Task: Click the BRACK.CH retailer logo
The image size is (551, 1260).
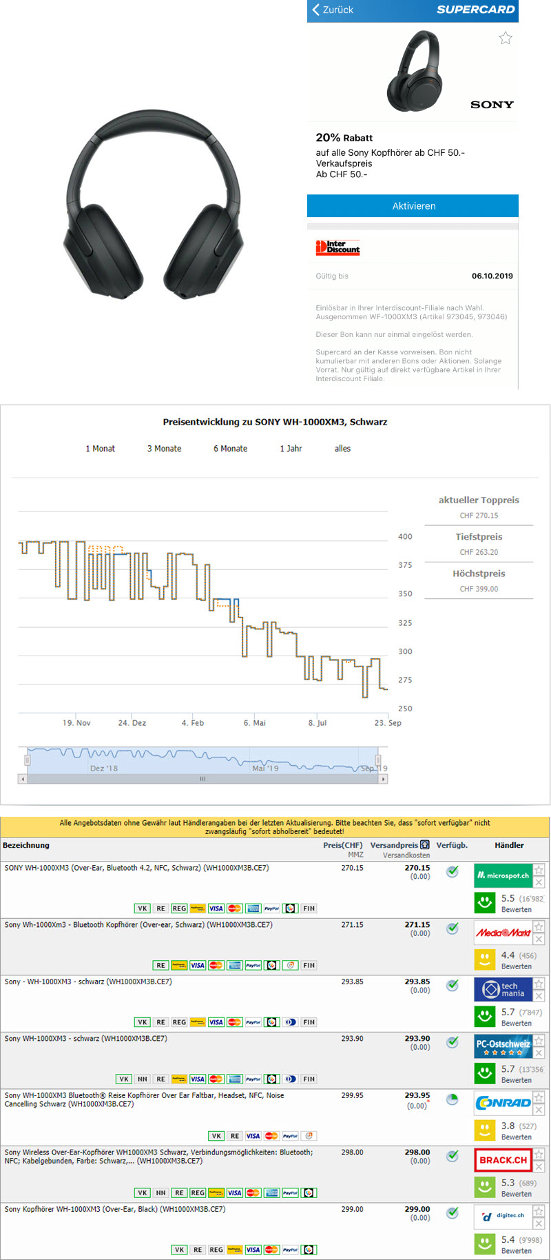Action: [503, 1160]
